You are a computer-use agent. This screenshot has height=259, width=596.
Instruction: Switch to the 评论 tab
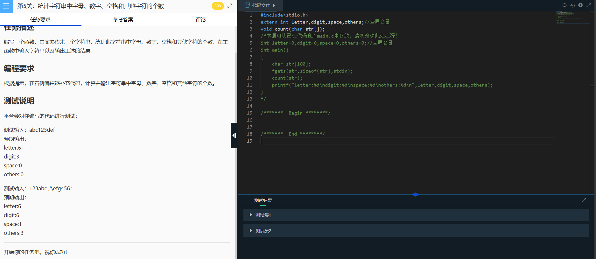click(200, 20)
